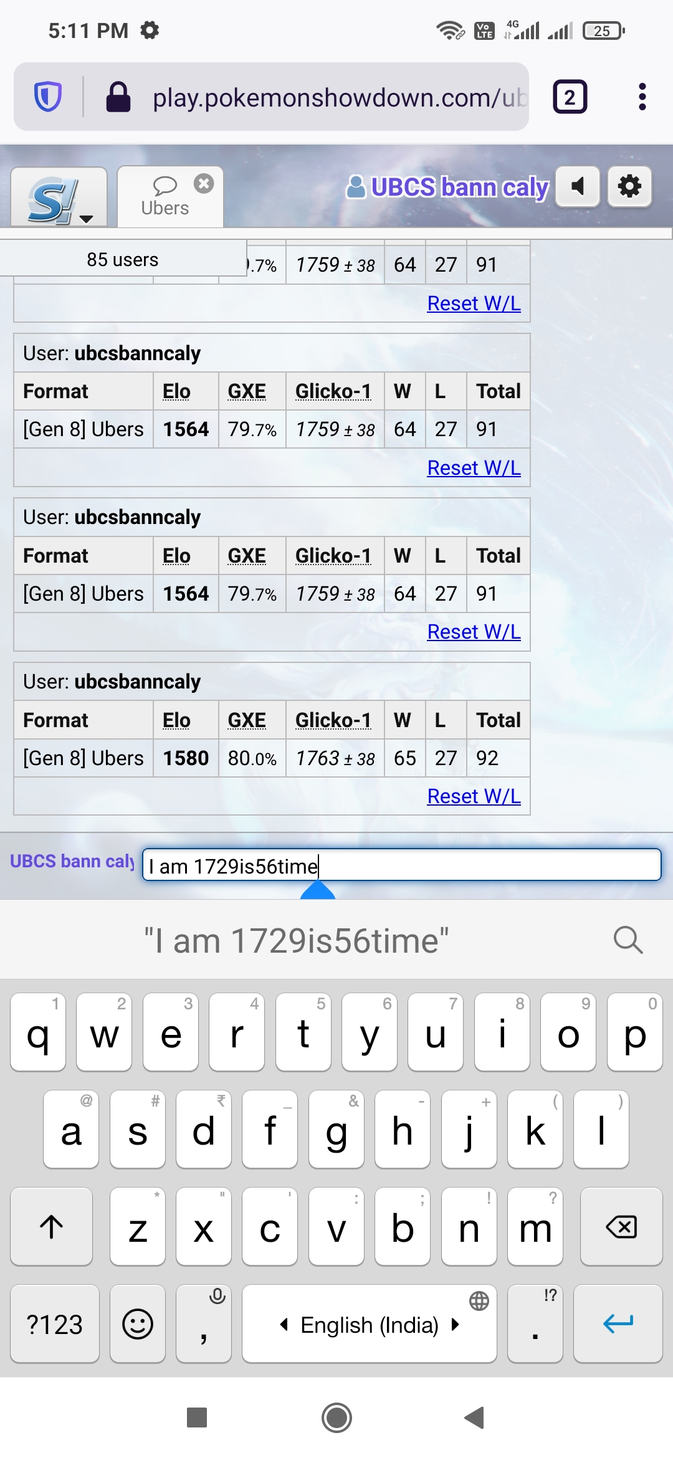Tap the shift arrow key
Viewport: 673px width, 1458px height.
(x=51, y=1226)
